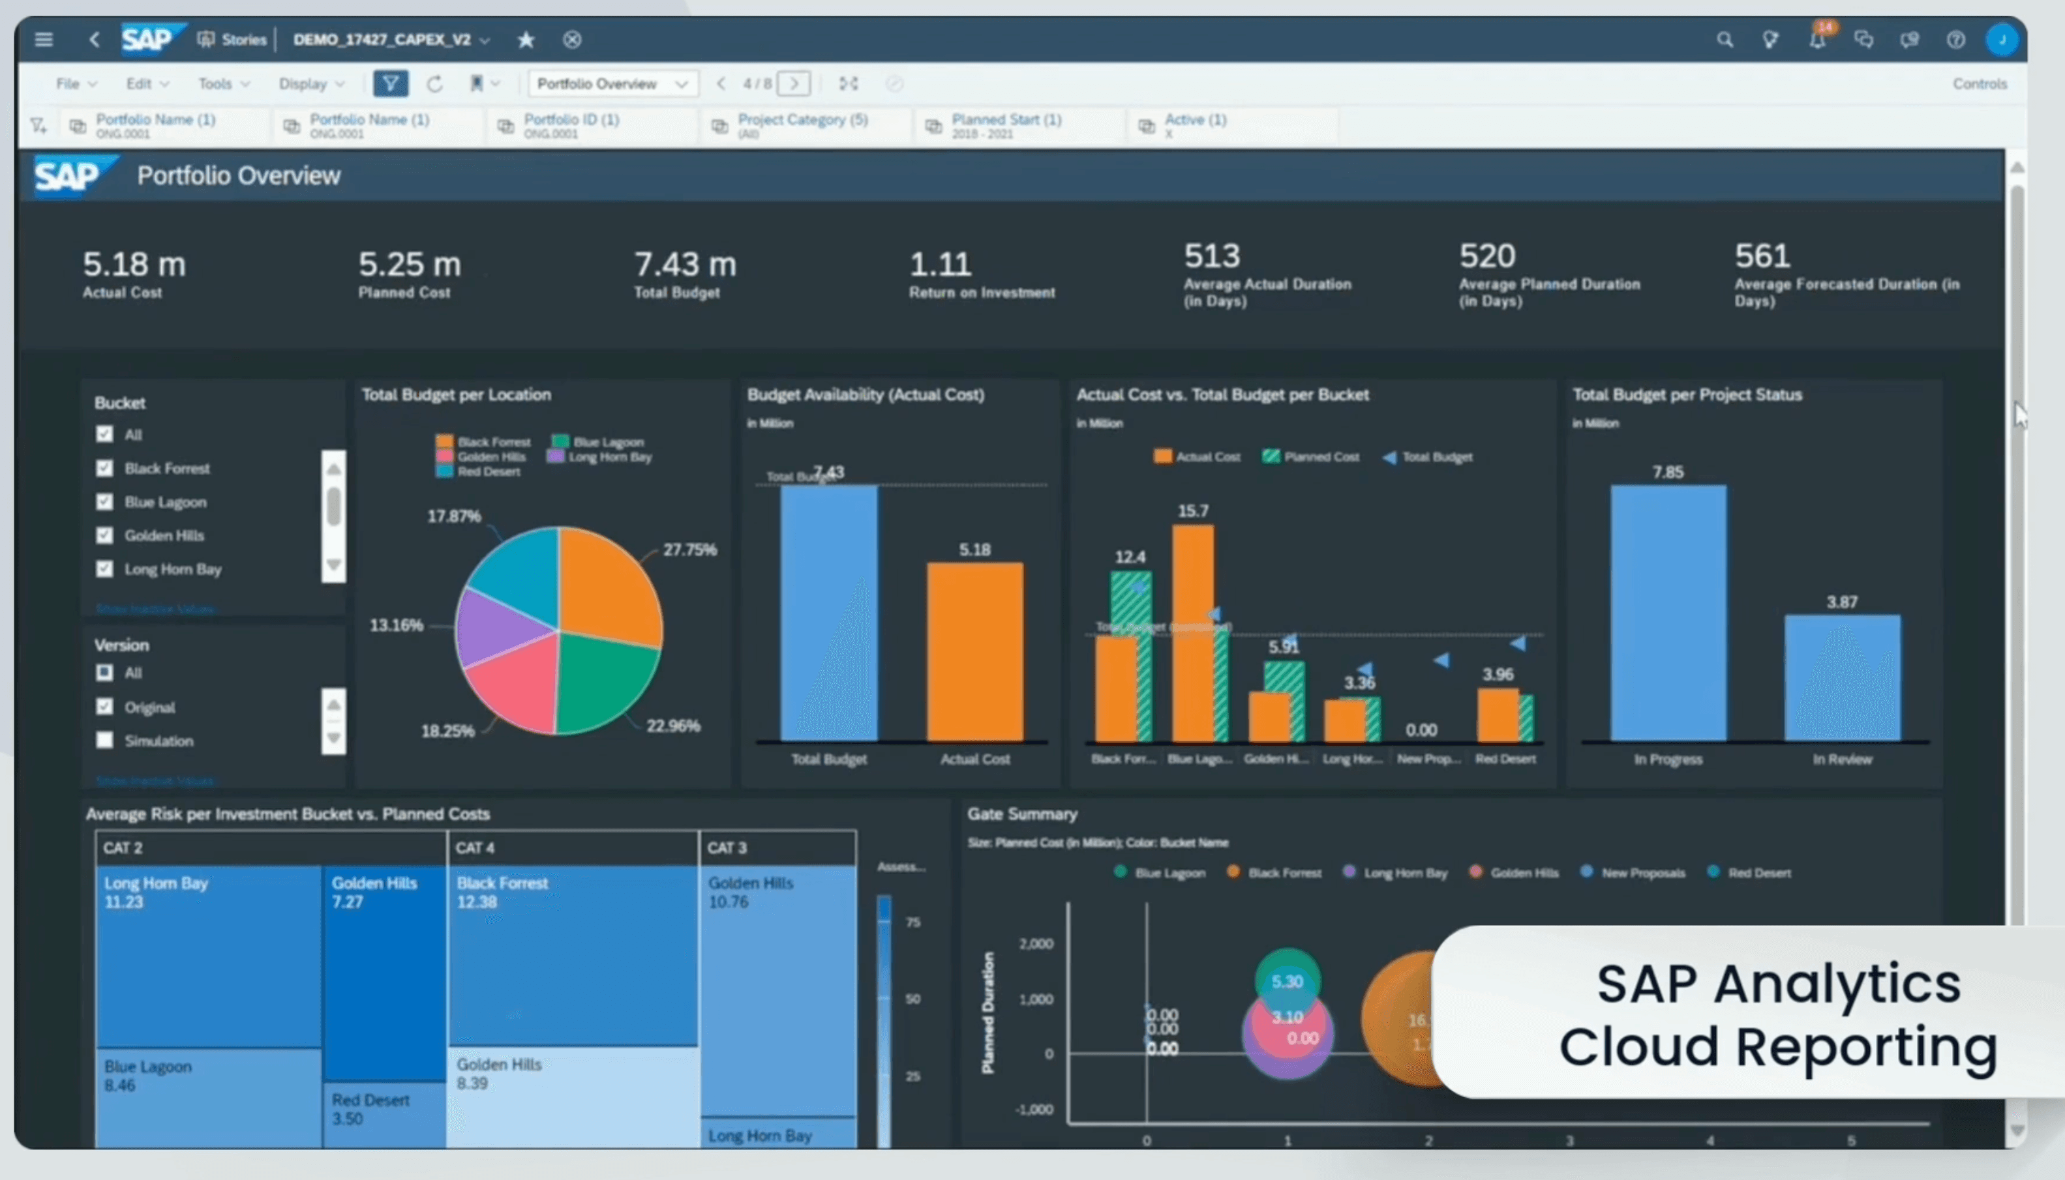Toggle the Version All checkbox
This screenshot has height=1180, width=2065.
pos(104,673)
